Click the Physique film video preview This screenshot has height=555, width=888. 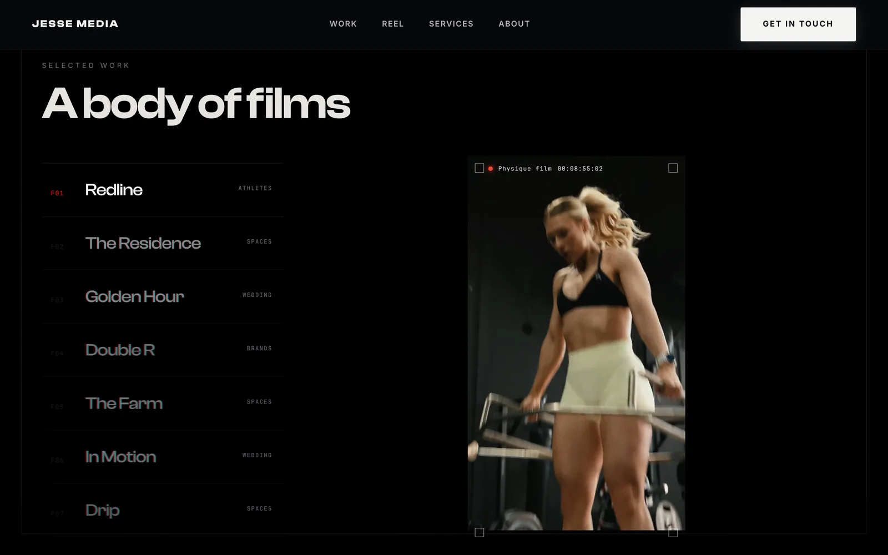point(576,343)
